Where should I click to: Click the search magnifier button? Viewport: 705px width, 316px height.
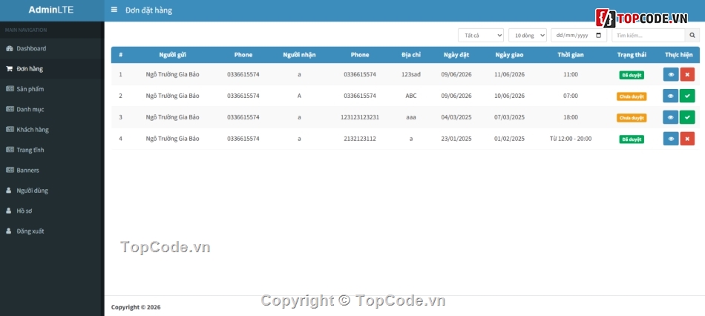[692, 35]
